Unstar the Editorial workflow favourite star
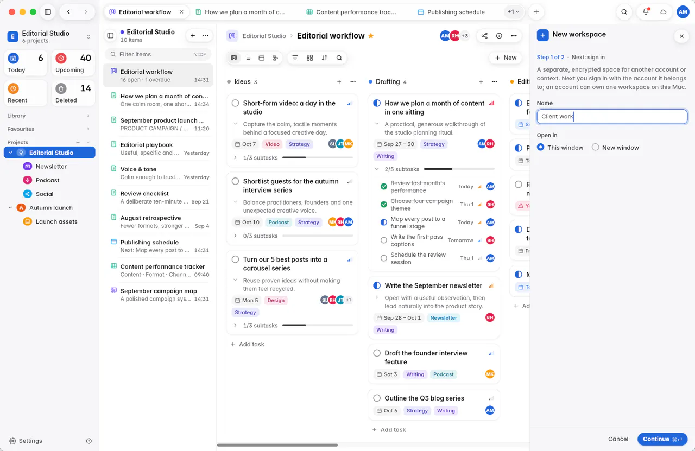 click(371, 36)
